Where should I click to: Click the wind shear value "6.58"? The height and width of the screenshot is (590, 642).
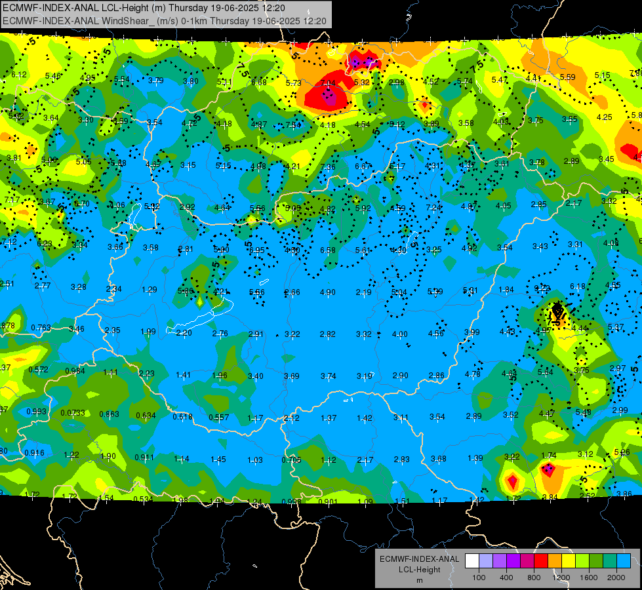coord(327,250)
